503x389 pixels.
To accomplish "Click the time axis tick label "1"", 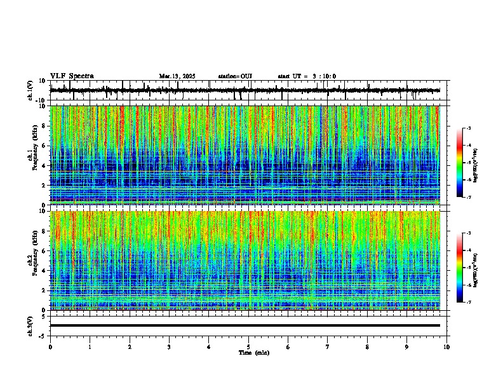I will [90, 347].
